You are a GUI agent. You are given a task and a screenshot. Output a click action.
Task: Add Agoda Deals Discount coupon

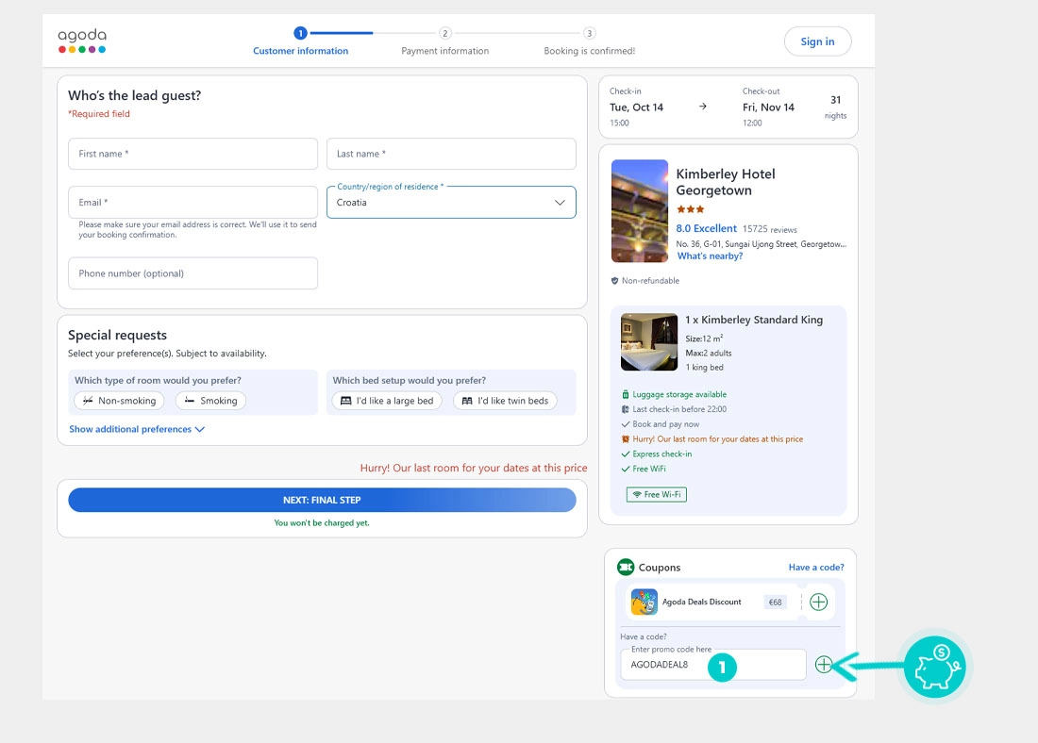818,602
